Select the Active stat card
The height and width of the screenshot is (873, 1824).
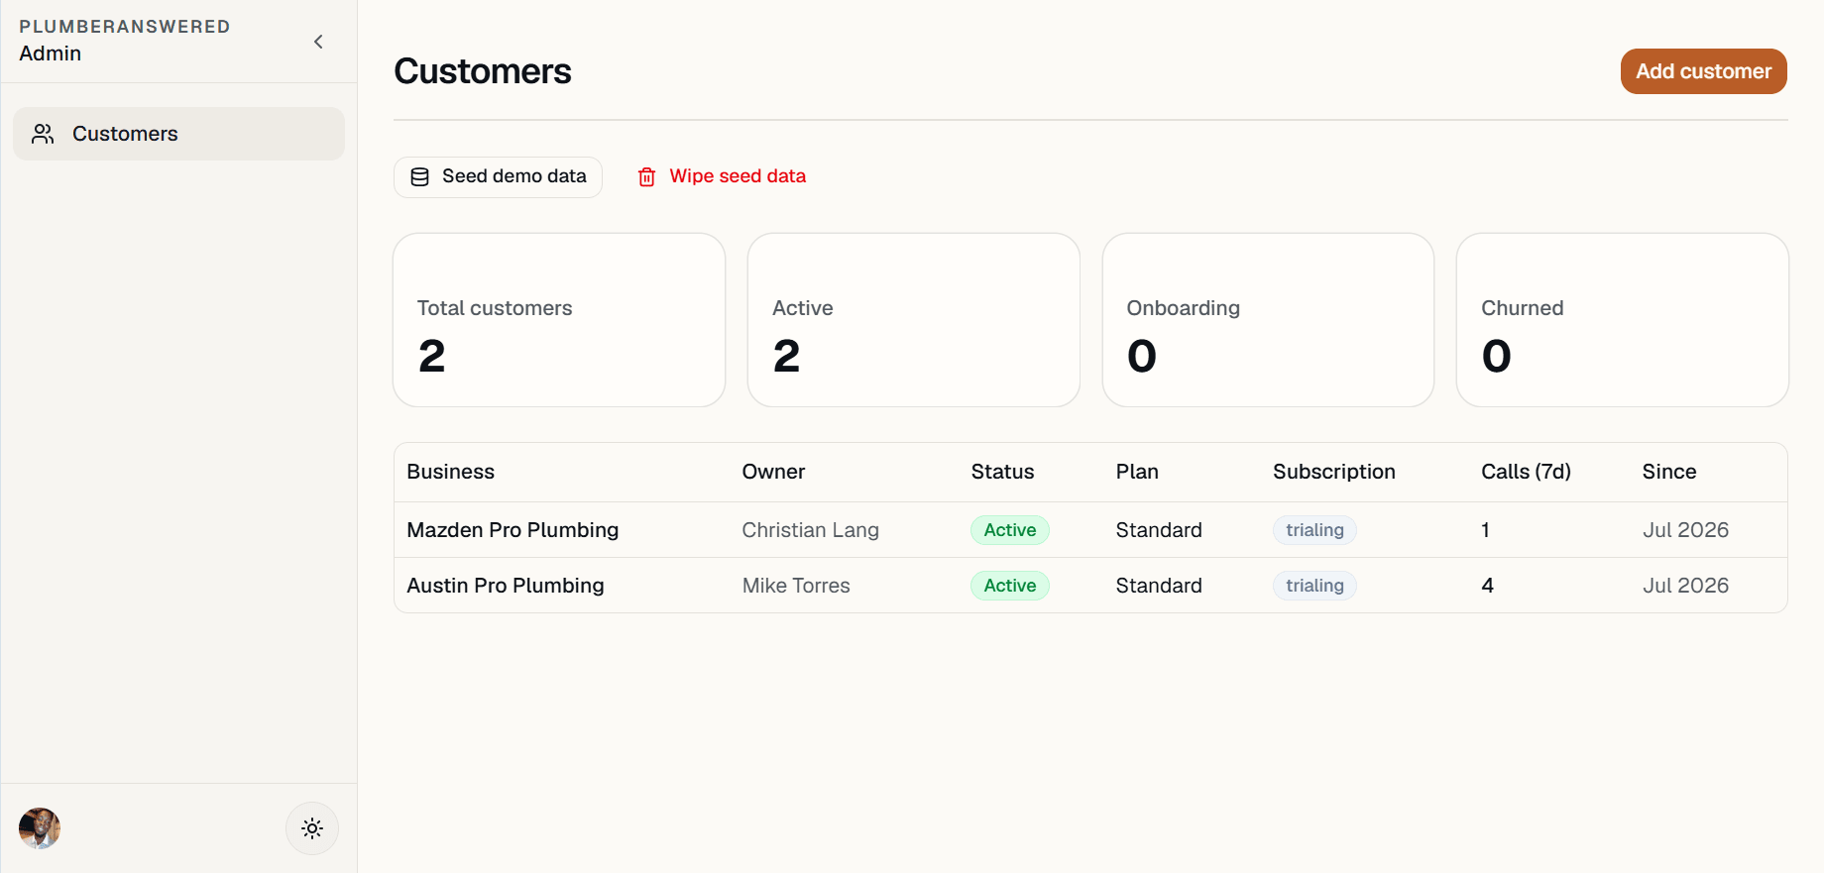[x=913, y=320]
